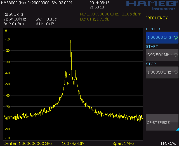Click the date 2014-08-13 readout
Screen dimensions: 179x146
coord(100,3)
